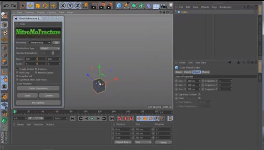Viewport: 264px width, 150px height.
Task: Click the Set button in NitroMoFracture
Action: (x=56, y=43)
